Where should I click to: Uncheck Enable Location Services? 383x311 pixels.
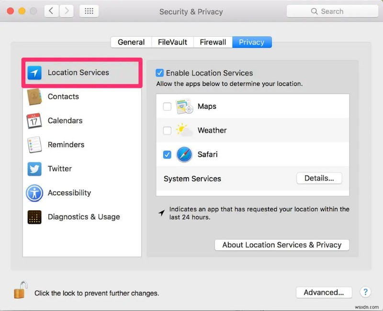pyautogui.click(x=159, y=73)
